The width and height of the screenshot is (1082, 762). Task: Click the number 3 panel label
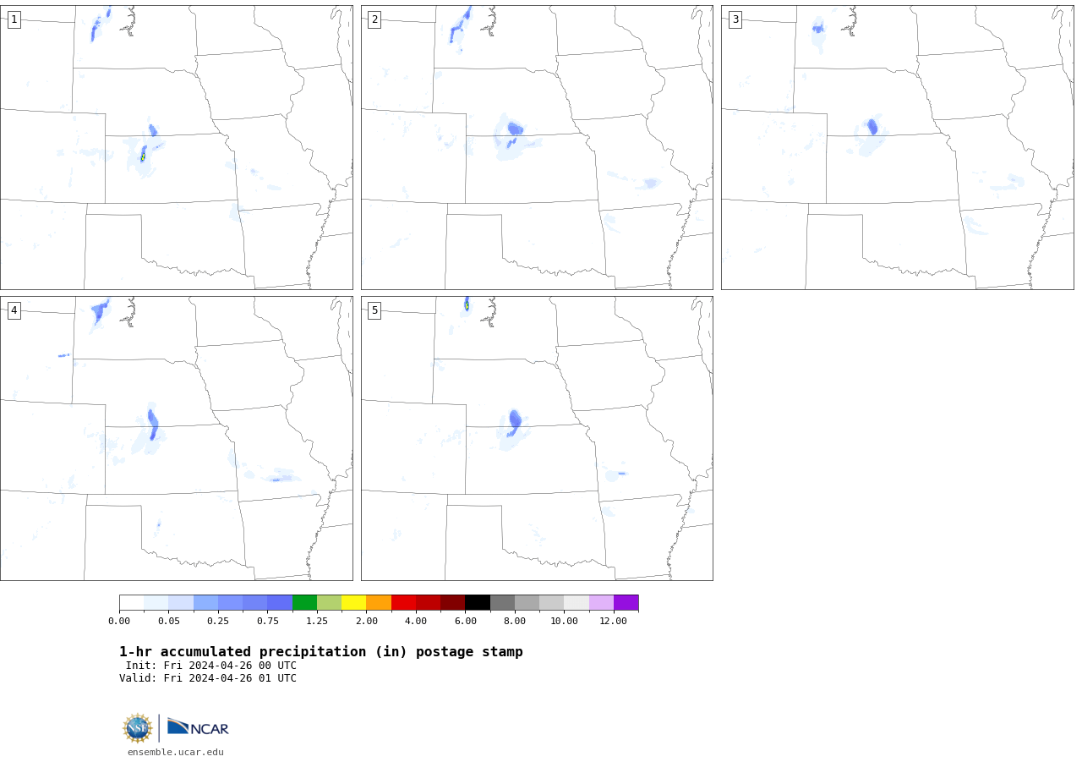pos(735,19)
